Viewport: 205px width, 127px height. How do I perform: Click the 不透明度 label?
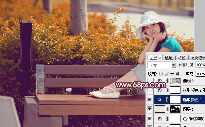coord(186,65)
